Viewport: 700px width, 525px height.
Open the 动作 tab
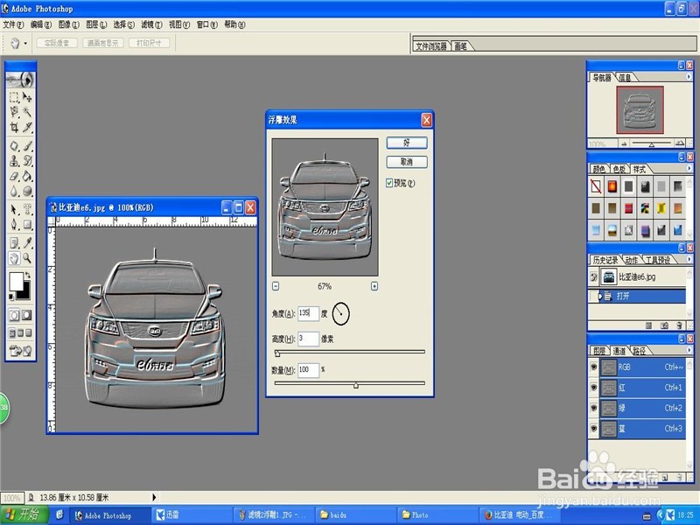[x=631, y=260]
